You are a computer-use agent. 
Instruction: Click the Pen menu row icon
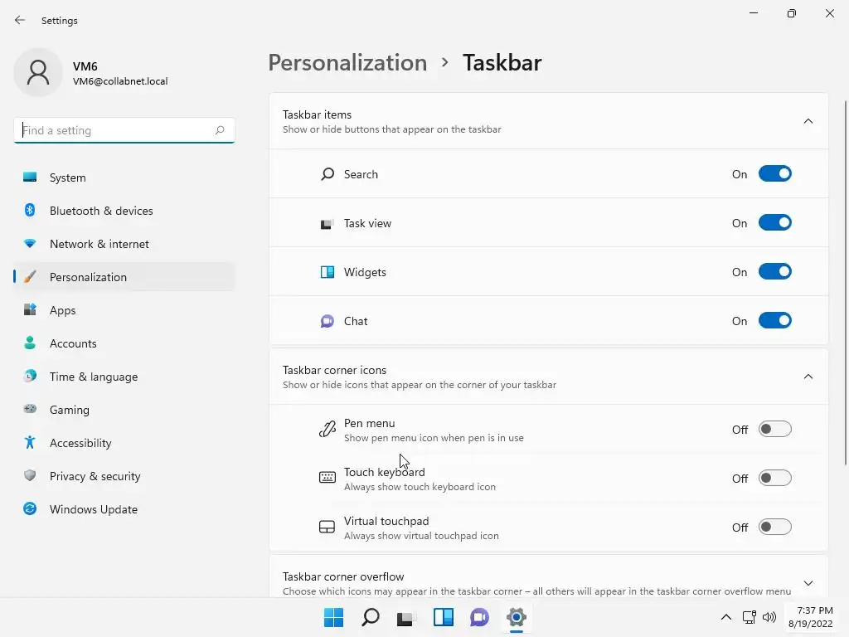(327, 430)
